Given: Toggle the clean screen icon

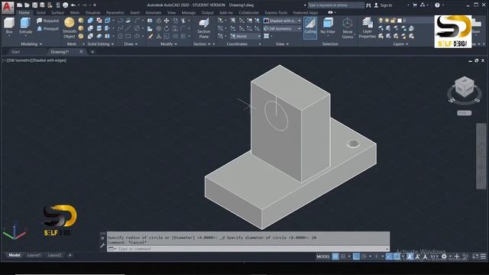Looking at the screenshot, I should click(x=475, y=257).
